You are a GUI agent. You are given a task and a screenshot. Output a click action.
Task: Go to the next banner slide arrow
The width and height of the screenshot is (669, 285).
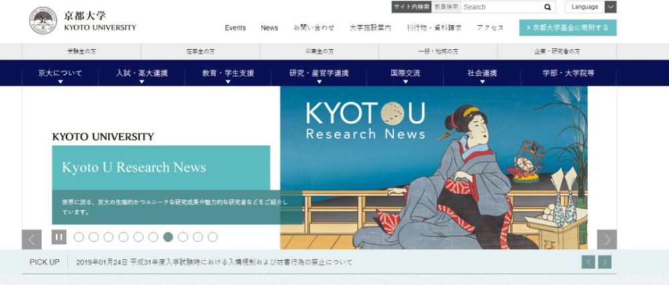[607, 240]
